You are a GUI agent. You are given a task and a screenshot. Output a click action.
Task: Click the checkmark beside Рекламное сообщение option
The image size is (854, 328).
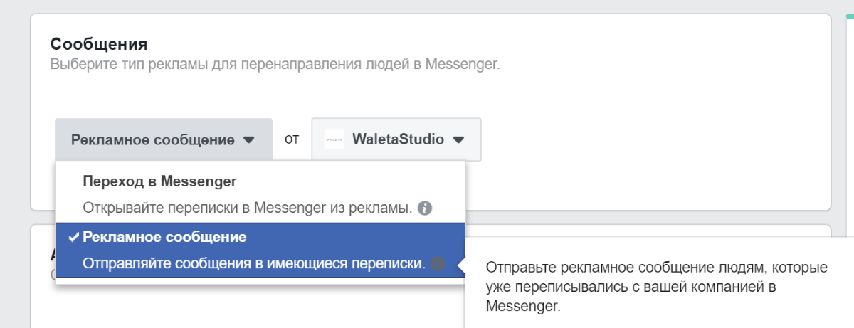pyautogui.click(x=73, y=237)
